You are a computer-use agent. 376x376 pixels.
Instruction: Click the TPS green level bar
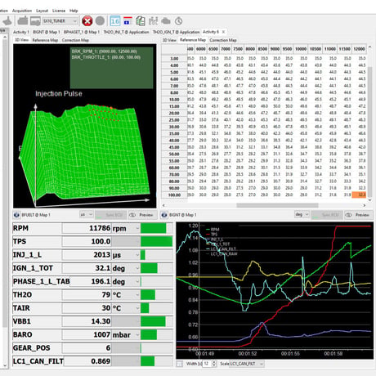(157, 241)
